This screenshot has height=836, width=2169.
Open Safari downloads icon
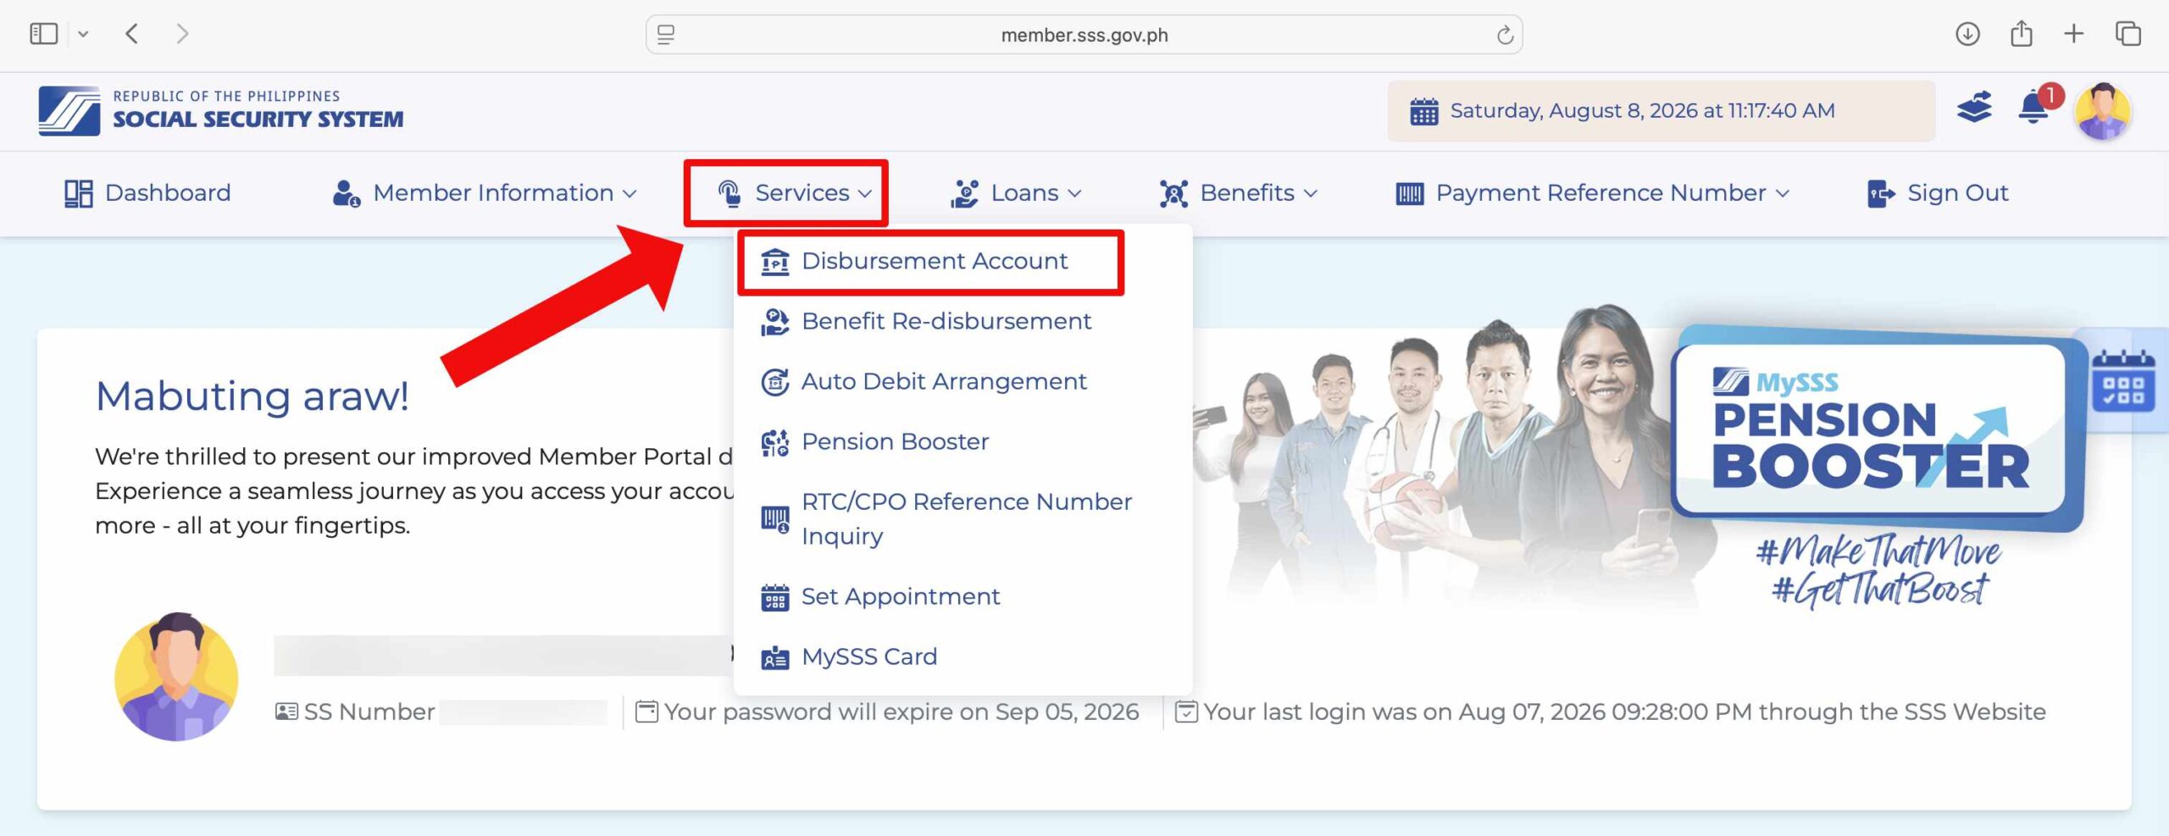click(1967, 34)
